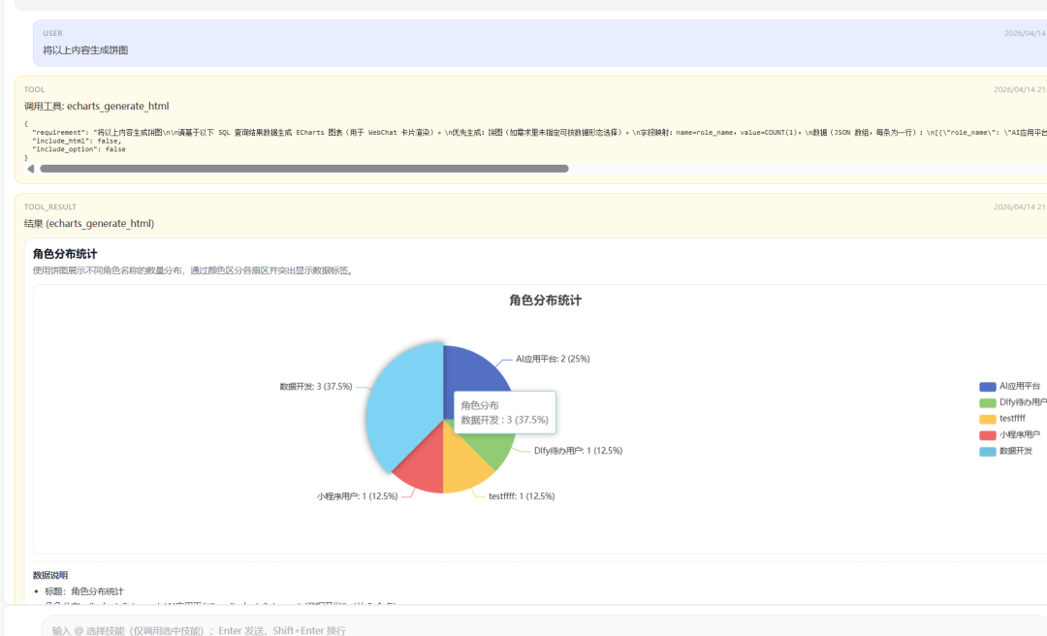Click the pie label 'Dify待办用户: 1 (12.5%)'
Viewport: 1047px width, 636px height.
coord(578,451)
